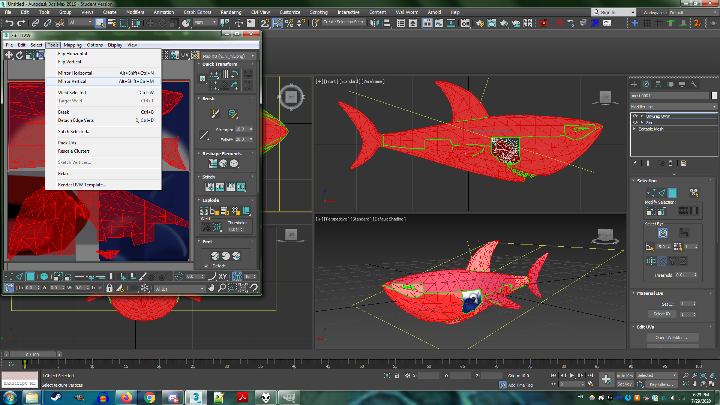The image size is (720, 405).
Task: Choose Weld Selected from Tools menu
Action: (103, 93)
